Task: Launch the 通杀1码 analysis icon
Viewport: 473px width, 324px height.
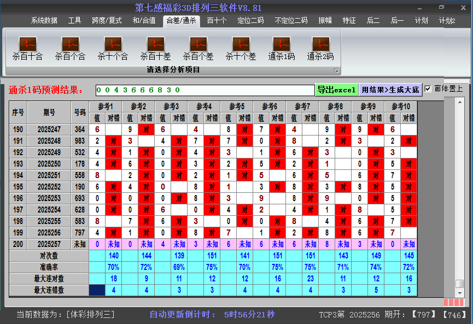Action: [282, 48]
